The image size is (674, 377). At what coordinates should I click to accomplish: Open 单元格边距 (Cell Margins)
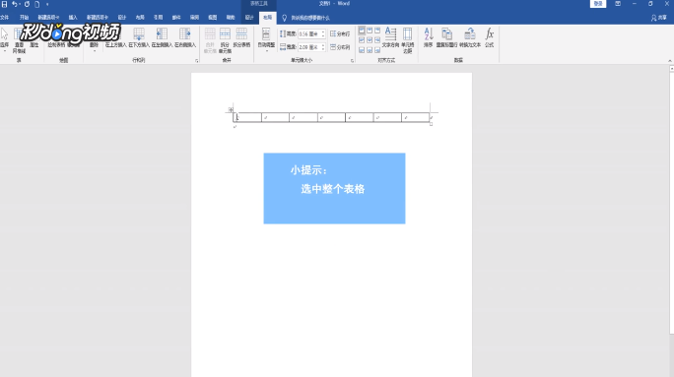pyautogui.click(x=408, y=40)
